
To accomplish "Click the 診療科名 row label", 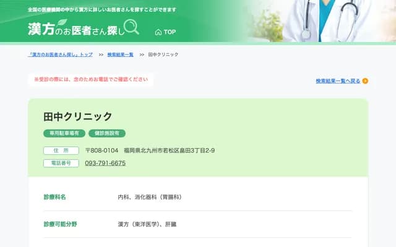I will pyautogui.click(x=55, y=197).
